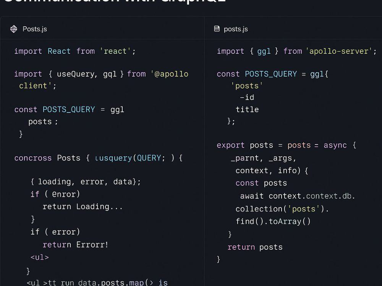Click the "context, info) {" line
The width and height of the screenshot is (382, 286).
coord(272,170)
